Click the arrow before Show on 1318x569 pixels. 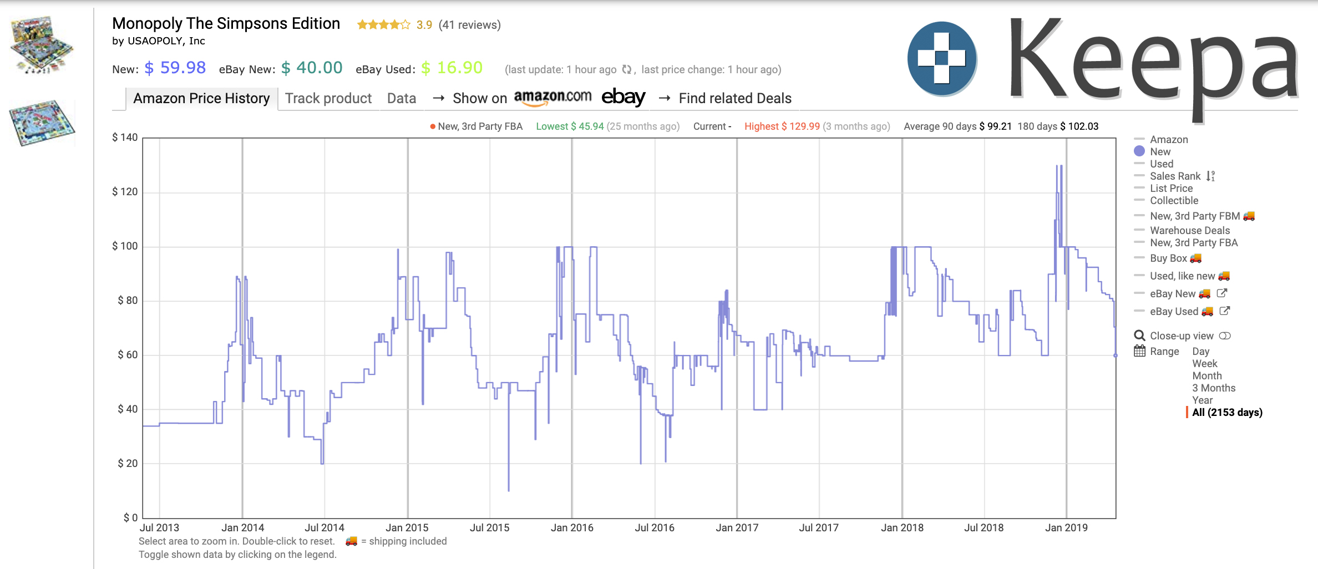coord(438,98)
